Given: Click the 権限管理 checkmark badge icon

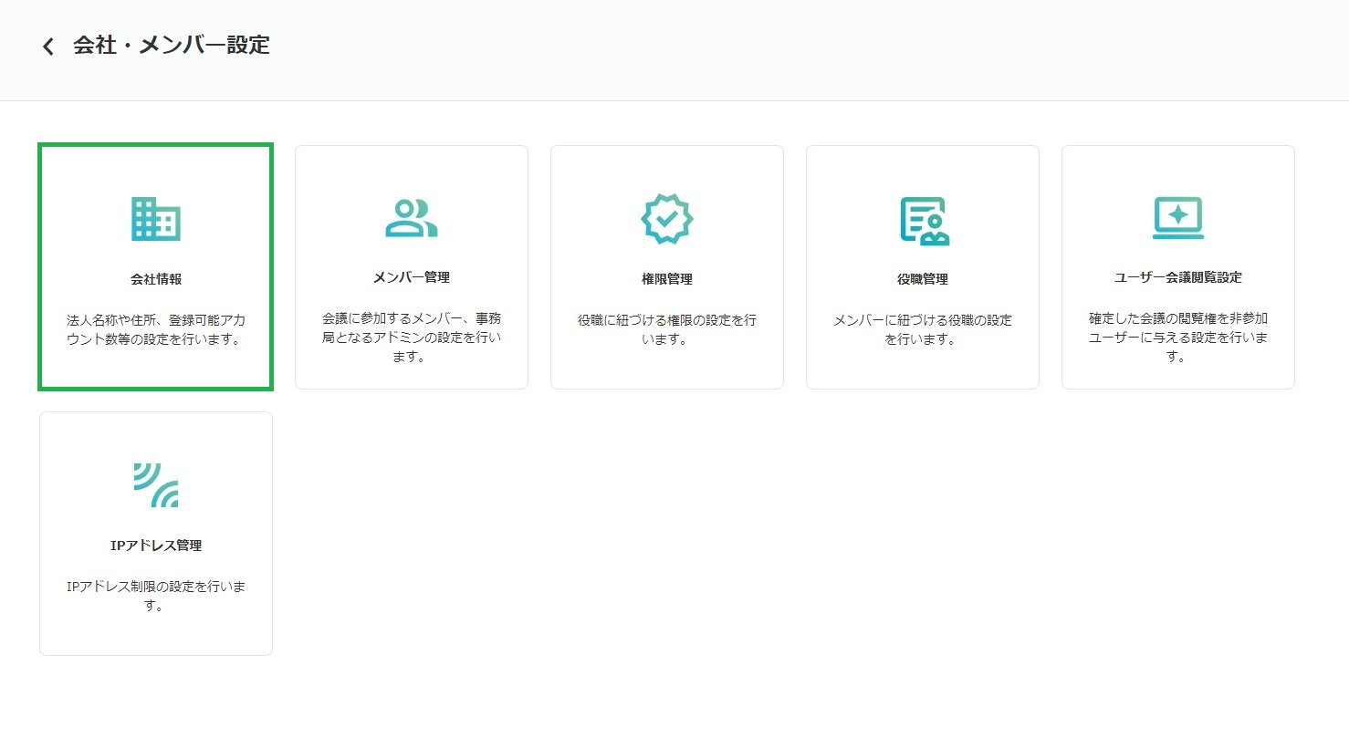Looking at the screenshot, I should [667, 219].
